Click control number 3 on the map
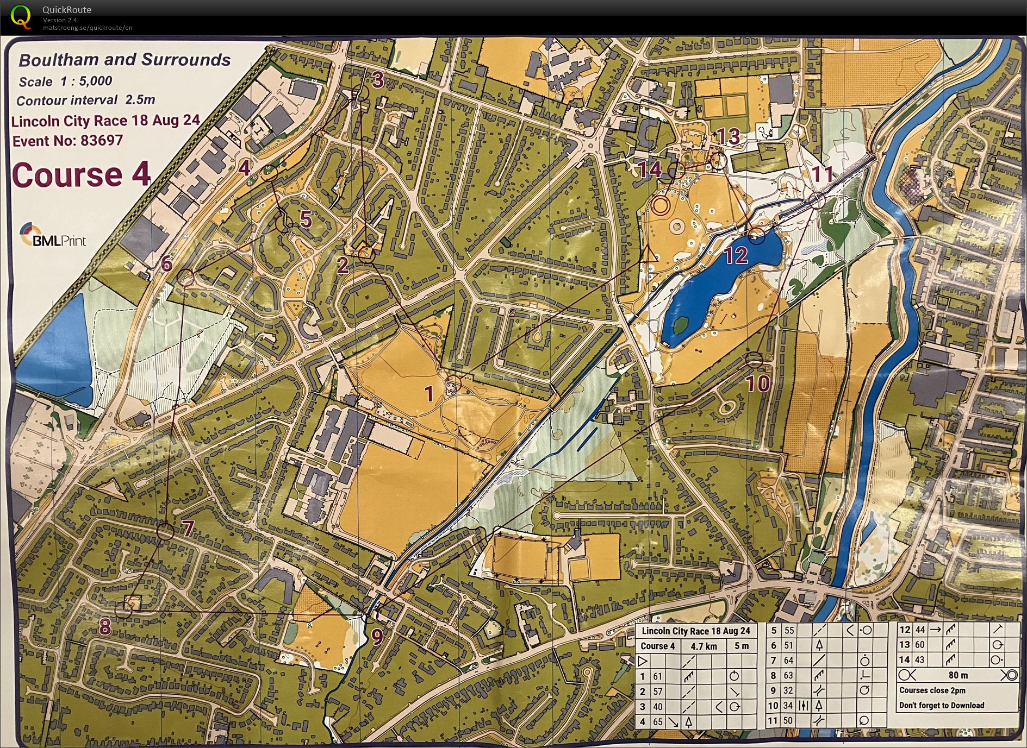1027x748 pixels. [x=377, y=80]
